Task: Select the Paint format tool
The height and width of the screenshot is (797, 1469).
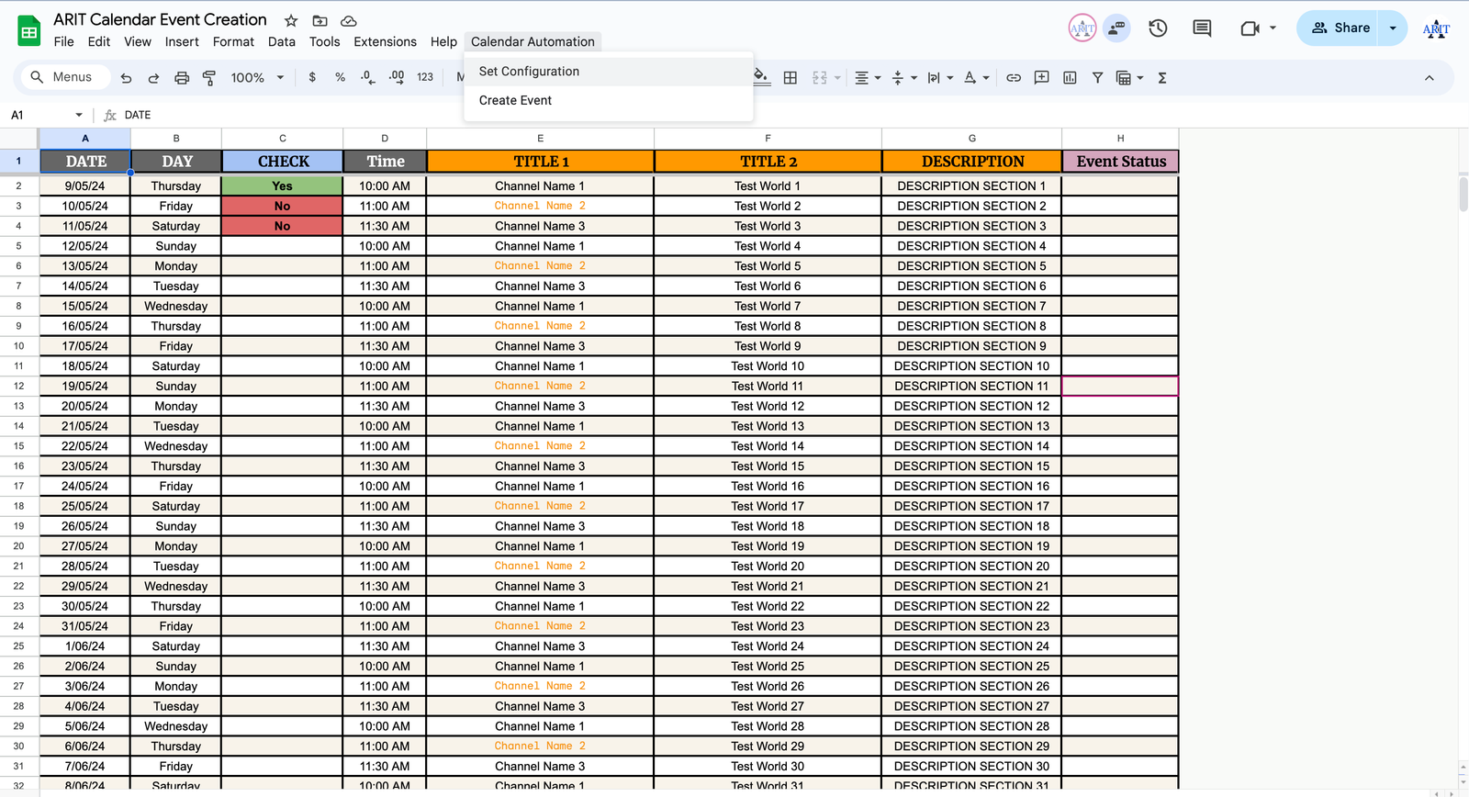Action: tap(209, 78)
